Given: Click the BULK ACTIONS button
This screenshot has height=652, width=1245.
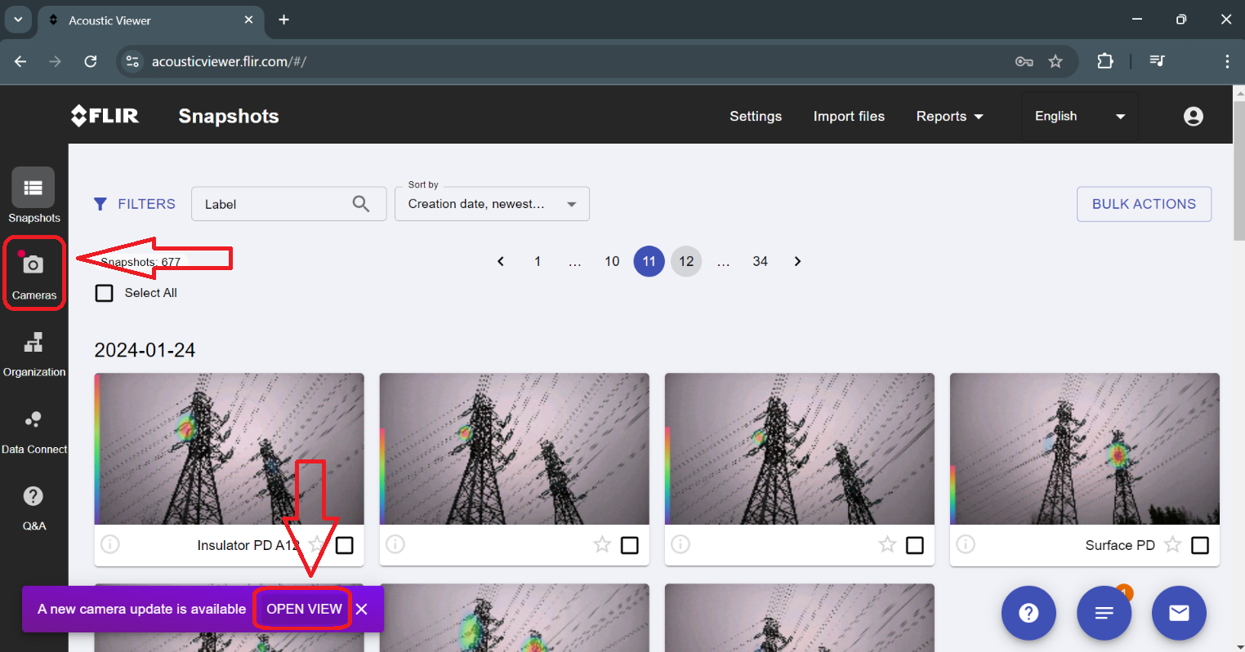Looking at the screenshot, I should click(1143, 204).
